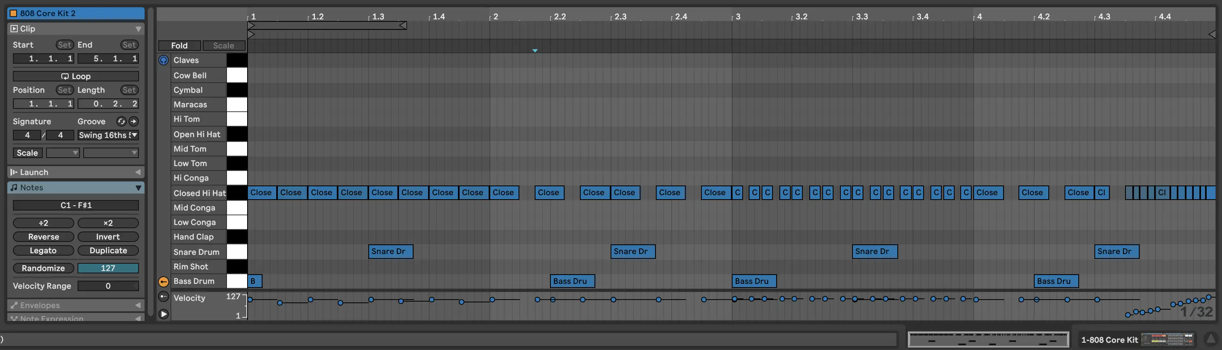The width and height of the screenshot is (1222, 350).
Task: Click the orange fold-to-notes arrow beside Bass Drum
Action: point(163,282)
